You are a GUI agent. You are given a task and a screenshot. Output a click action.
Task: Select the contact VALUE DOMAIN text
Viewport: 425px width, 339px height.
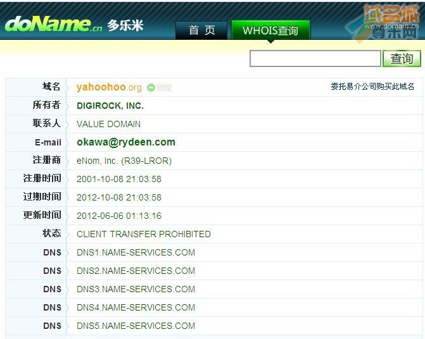[109, 124]
